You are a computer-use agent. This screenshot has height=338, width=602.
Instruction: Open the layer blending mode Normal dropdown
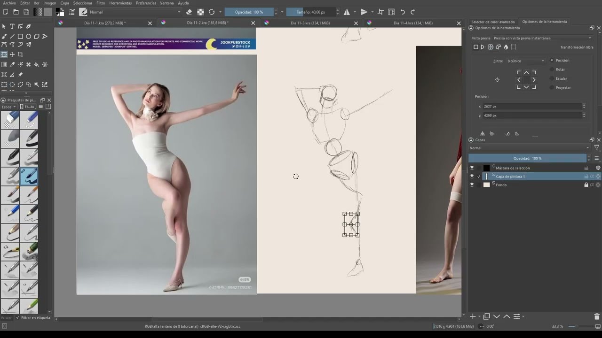[529, 148]
